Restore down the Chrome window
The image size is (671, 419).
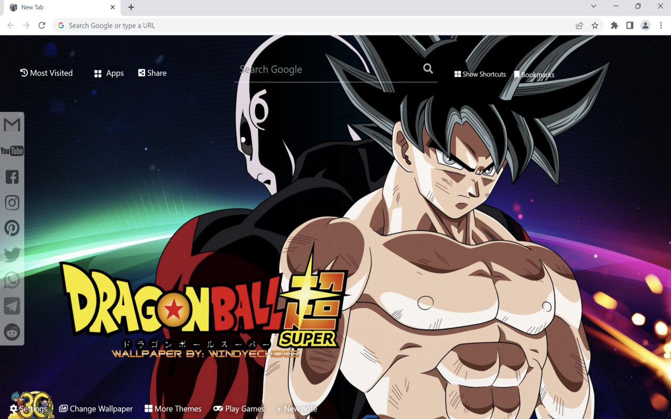pyautogui.click(x=638, y=6)
